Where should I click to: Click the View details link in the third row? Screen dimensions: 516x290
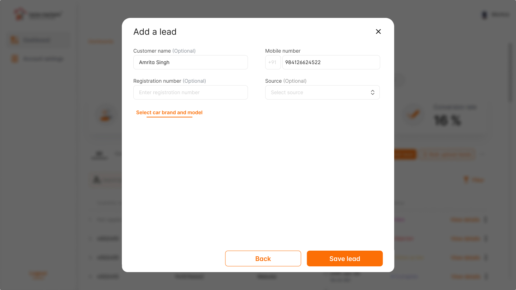[x=465, y=257]
